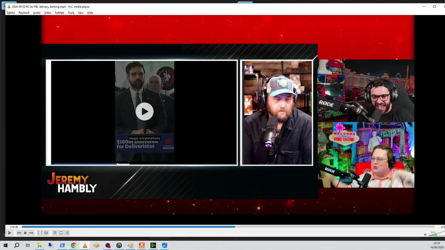Click the VLC cone icon in title bar
This screenshot has width=445, height=250.
[x=9, y=7]
